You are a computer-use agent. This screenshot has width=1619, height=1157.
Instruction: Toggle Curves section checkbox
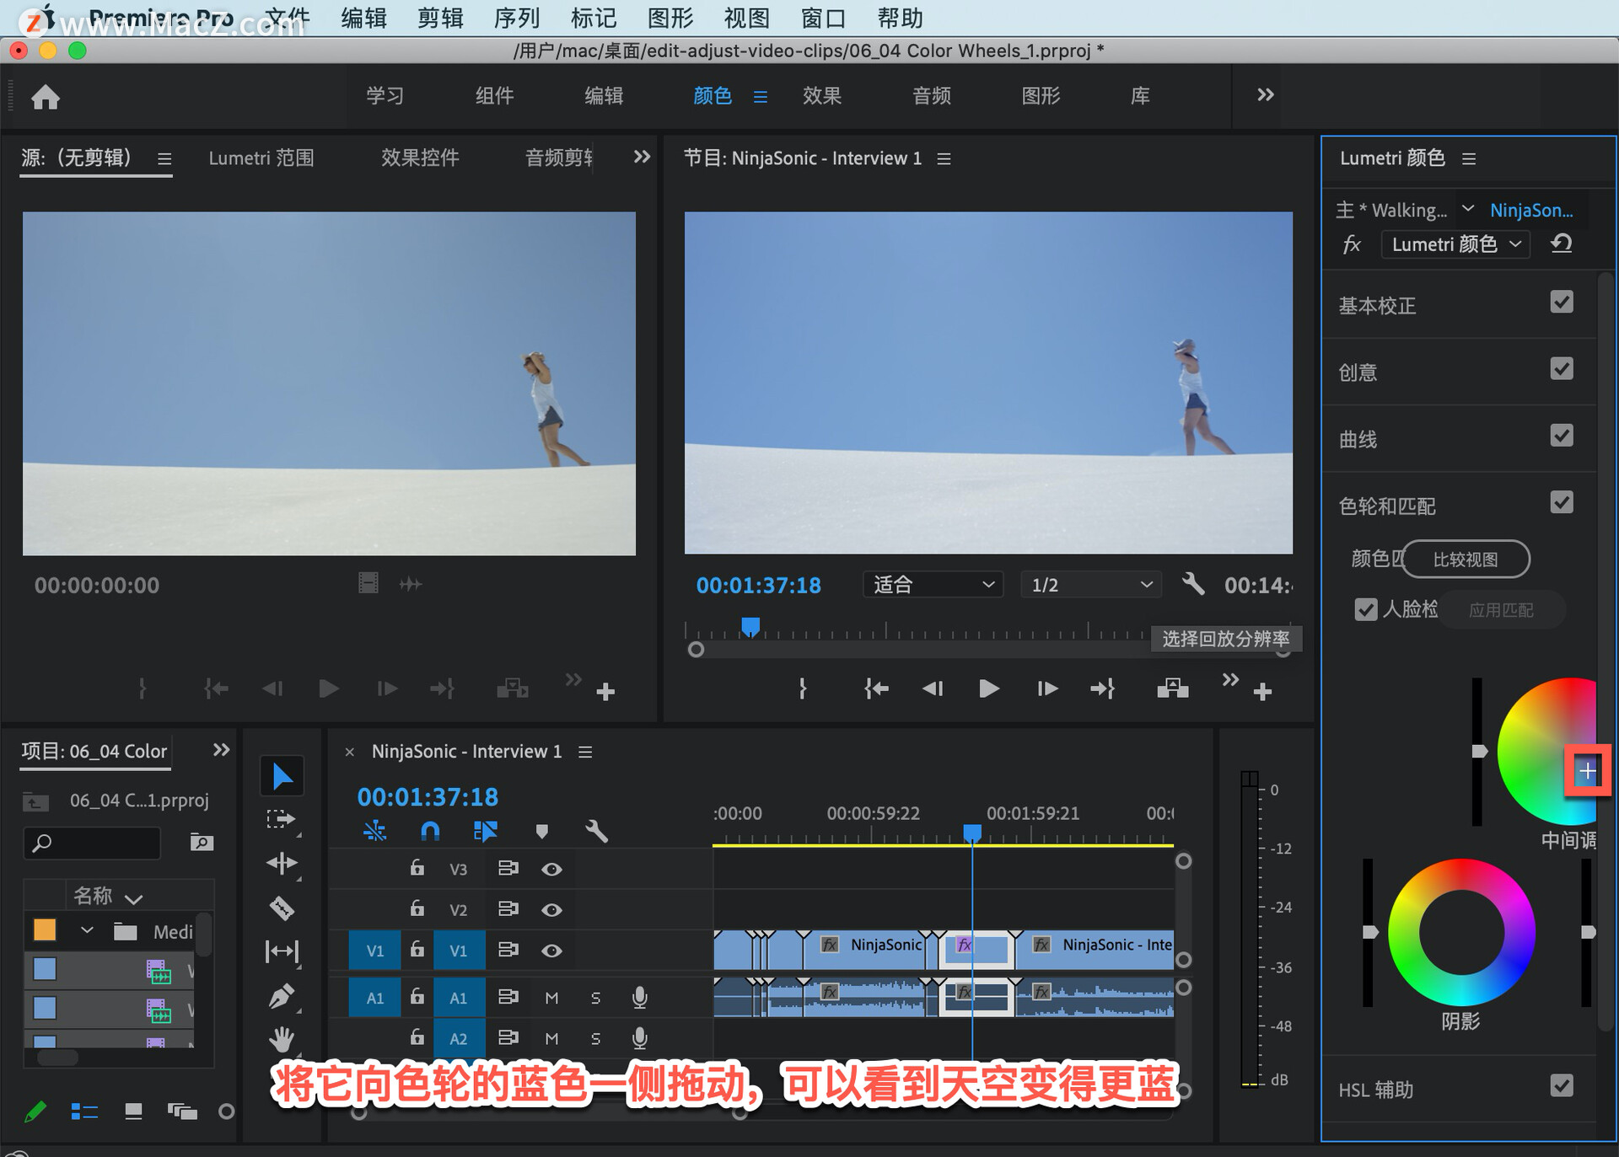tap(1562, 435)
